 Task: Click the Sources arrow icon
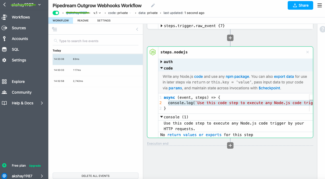coord(4,28)
